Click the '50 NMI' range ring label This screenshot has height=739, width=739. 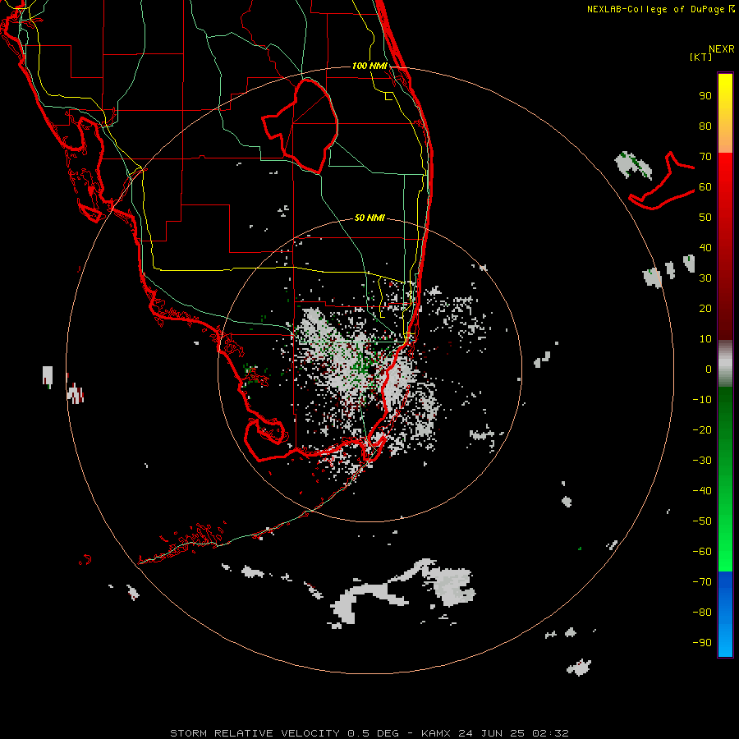point(369,218)
